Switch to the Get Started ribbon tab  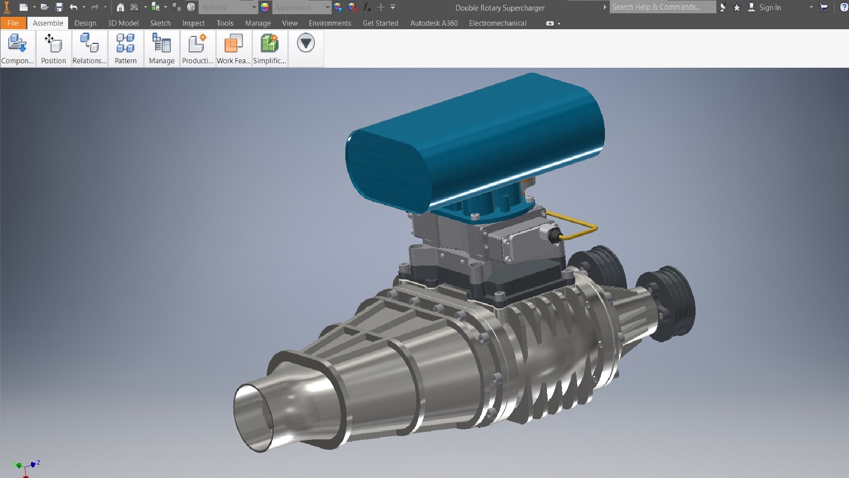coord(380,23)
